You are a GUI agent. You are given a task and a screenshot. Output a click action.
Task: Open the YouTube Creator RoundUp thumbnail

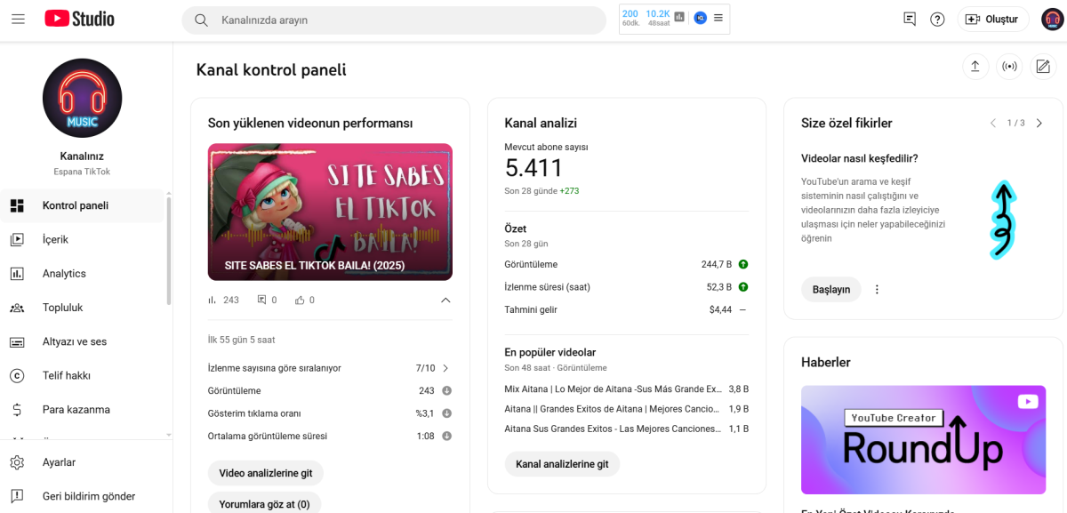click(923, 439)
